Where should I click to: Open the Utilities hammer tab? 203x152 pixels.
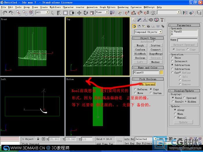[162, 20]
